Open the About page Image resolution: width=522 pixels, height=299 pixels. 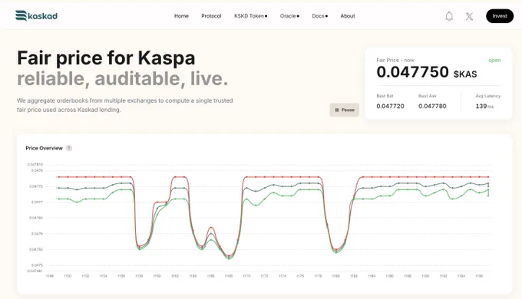coord(348,16)
